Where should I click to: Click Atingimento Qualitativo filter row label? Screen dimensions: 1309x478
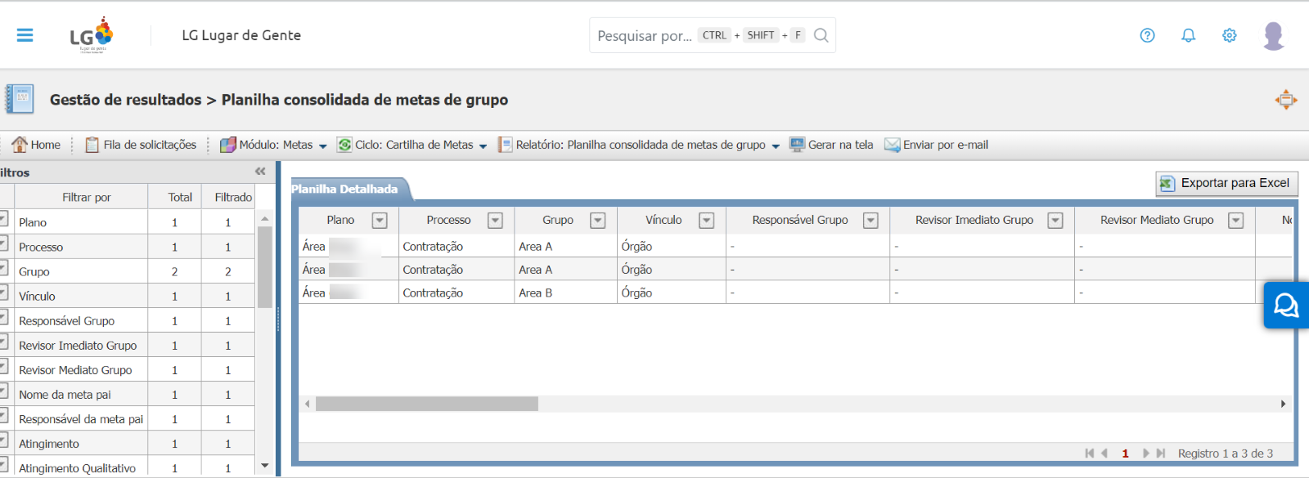[x=77, y=468]
